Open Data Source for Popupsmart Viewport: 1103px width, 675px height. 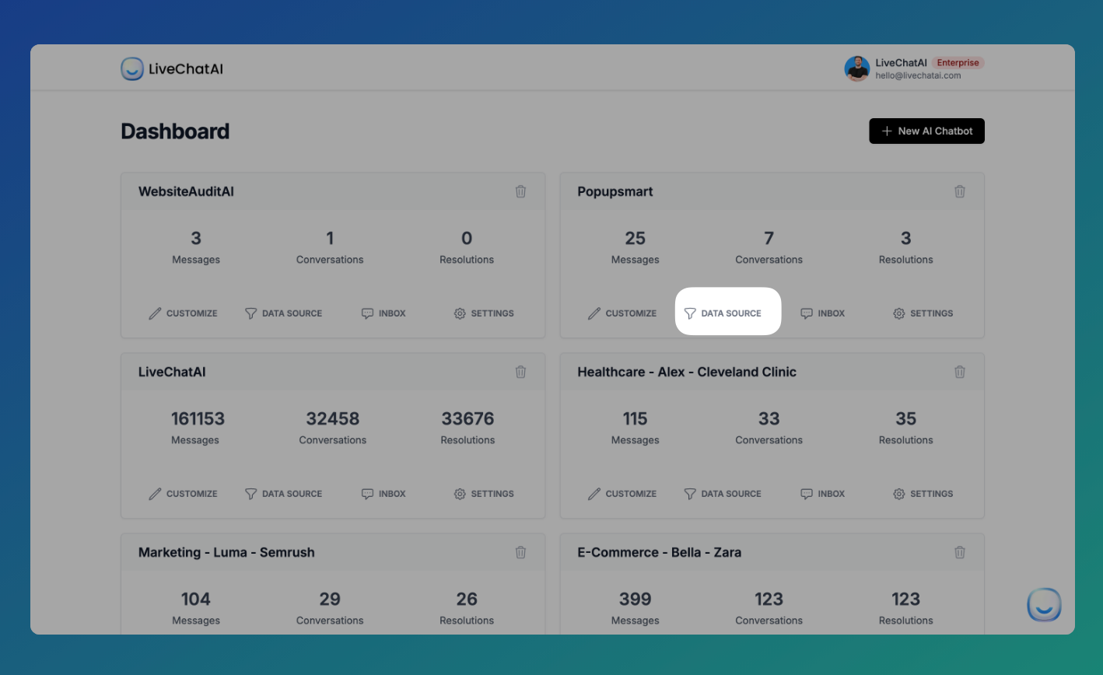[723, 313]
